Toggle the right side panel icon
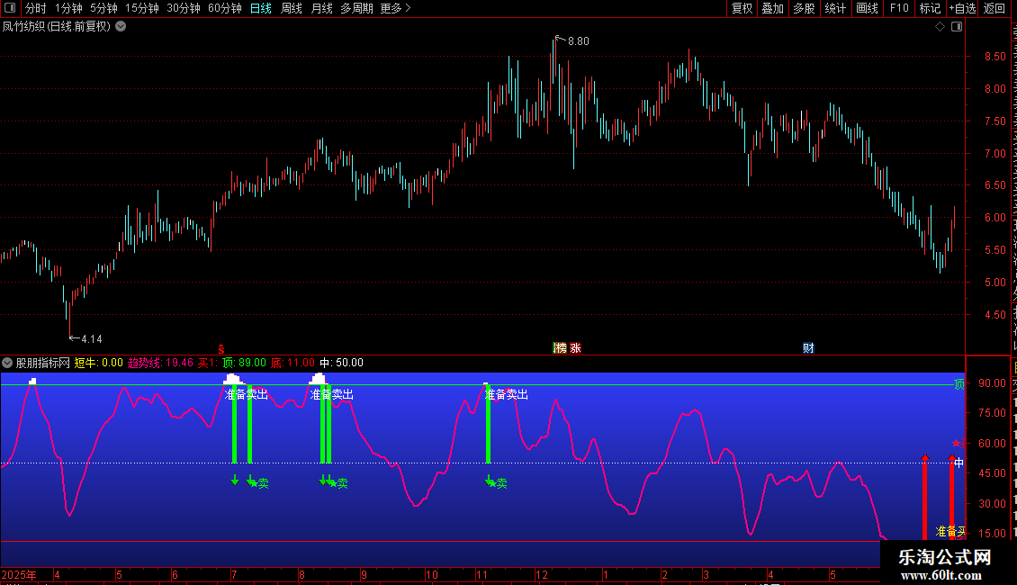Viewport: 1017px width, 585px height. (x=957, y=27)
